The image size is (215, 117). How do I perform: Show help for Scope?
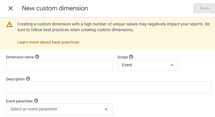(131, 57)
